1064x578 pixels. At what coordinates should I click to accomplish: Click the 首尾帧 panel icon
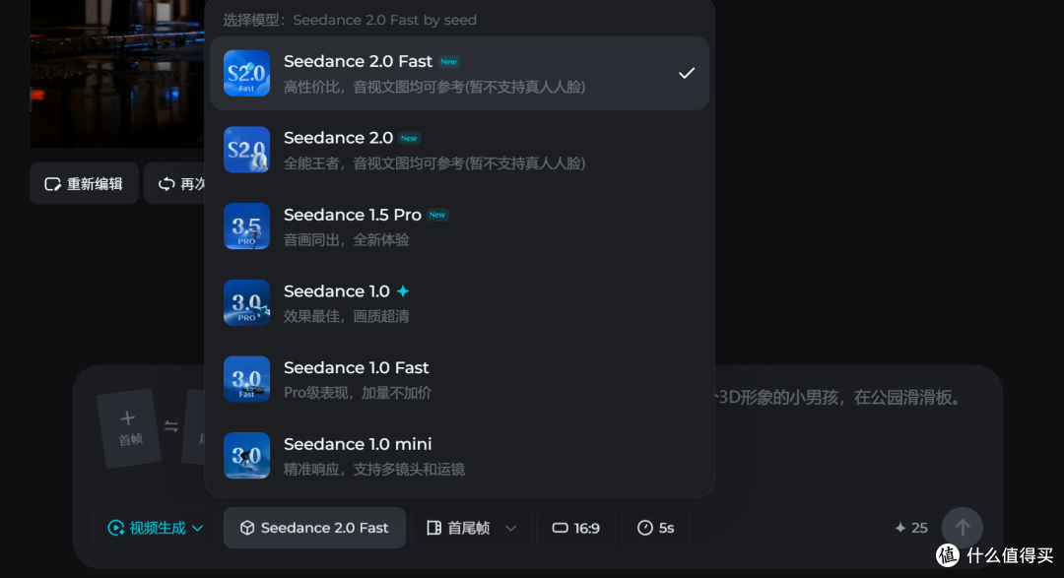433,528
